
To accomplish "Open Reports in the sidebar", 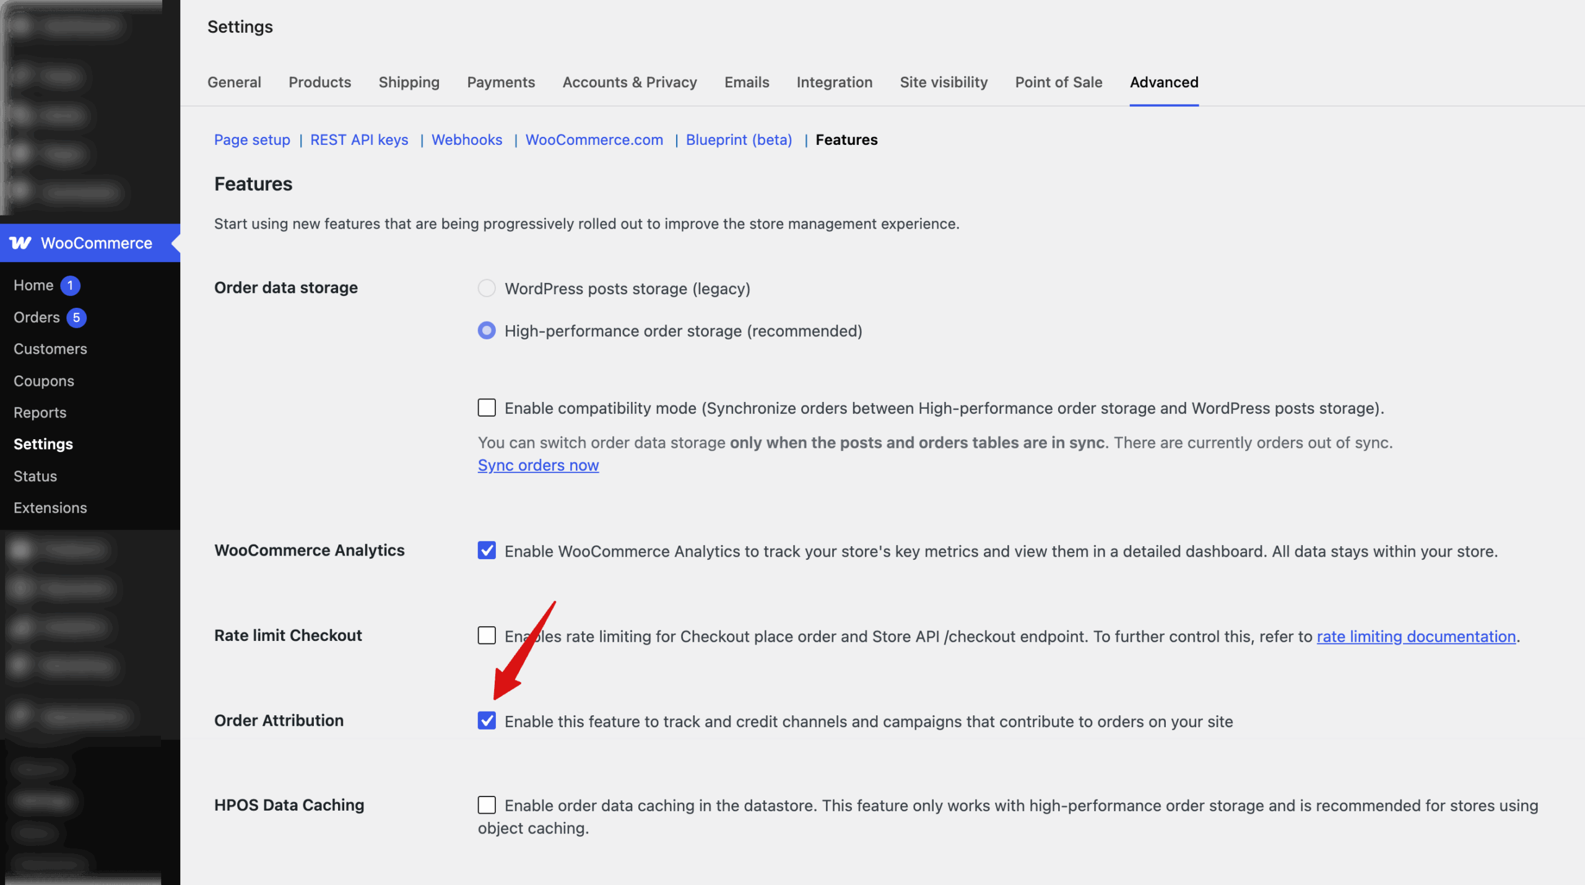I will tap(40, 412).
